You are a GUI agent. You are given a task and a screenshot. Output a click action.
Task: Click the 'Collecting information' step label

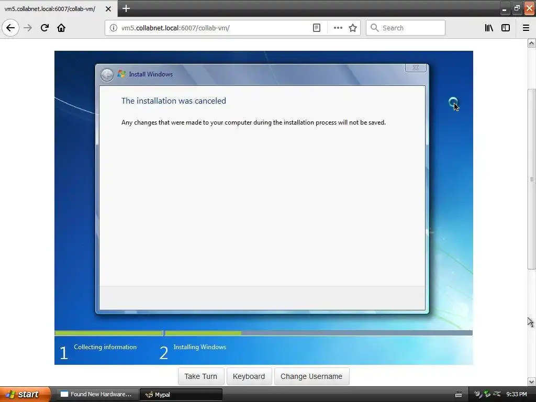[x=105, y=347]
